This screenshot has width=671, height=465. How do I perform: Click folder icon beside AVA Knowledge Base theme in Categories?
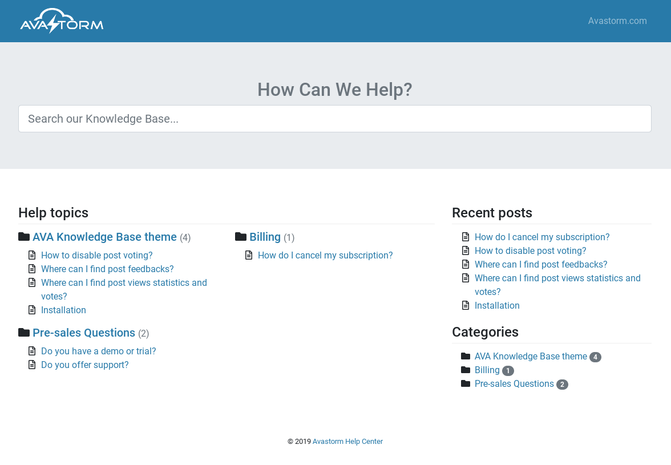tap(466, 357)
